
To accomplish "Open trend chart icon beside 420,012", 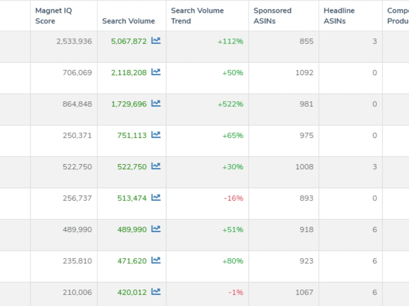I will tap(156, 292).
